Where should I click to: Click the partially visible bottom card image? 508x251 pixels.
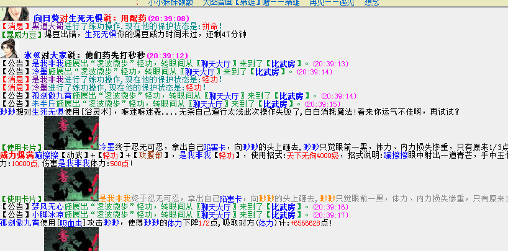[x=71, y=239]
